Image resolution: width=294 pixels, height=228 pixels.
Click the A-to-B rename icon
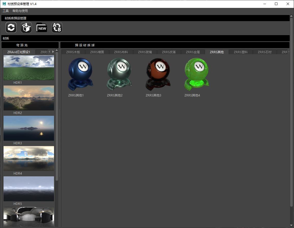pyautogui.click(x=57, y=27)
